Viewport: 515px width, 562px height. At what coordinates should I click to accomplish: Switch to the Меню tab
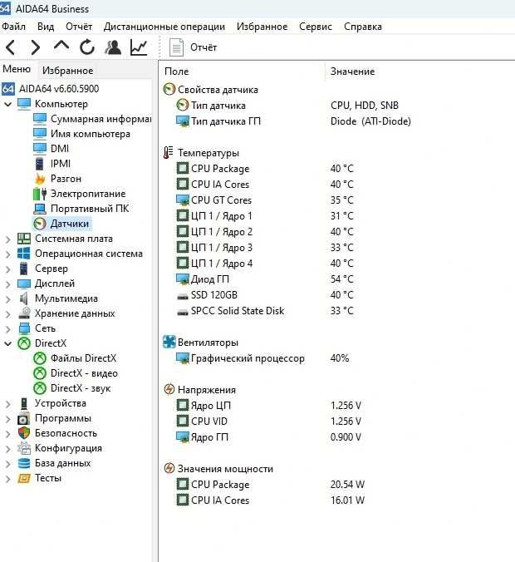(17, 69)
